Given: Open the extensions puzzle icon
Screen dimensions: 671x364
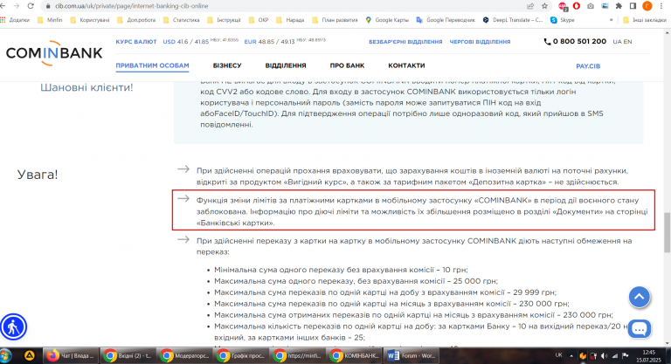Looking at the screenshot, I should [x=619, y=6].
